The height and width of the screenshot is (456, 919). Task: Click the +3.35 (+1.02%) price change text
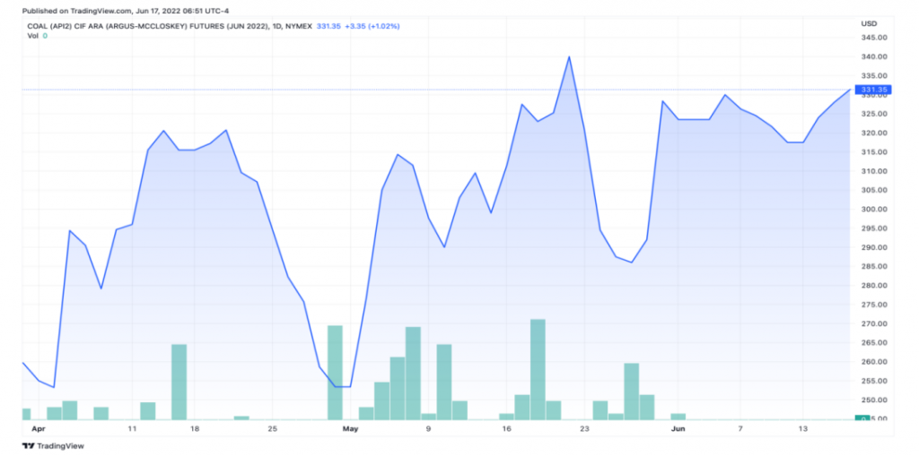(x=372, y=26)
